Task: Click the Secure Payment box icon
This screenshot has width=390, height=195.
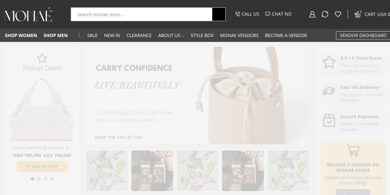Action: [x=329, y=120]
